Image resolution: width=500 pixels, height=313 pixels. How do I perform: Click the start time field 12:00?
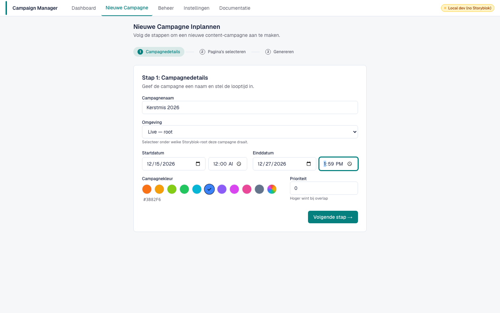pyautogui.click(x=228, y=164)
